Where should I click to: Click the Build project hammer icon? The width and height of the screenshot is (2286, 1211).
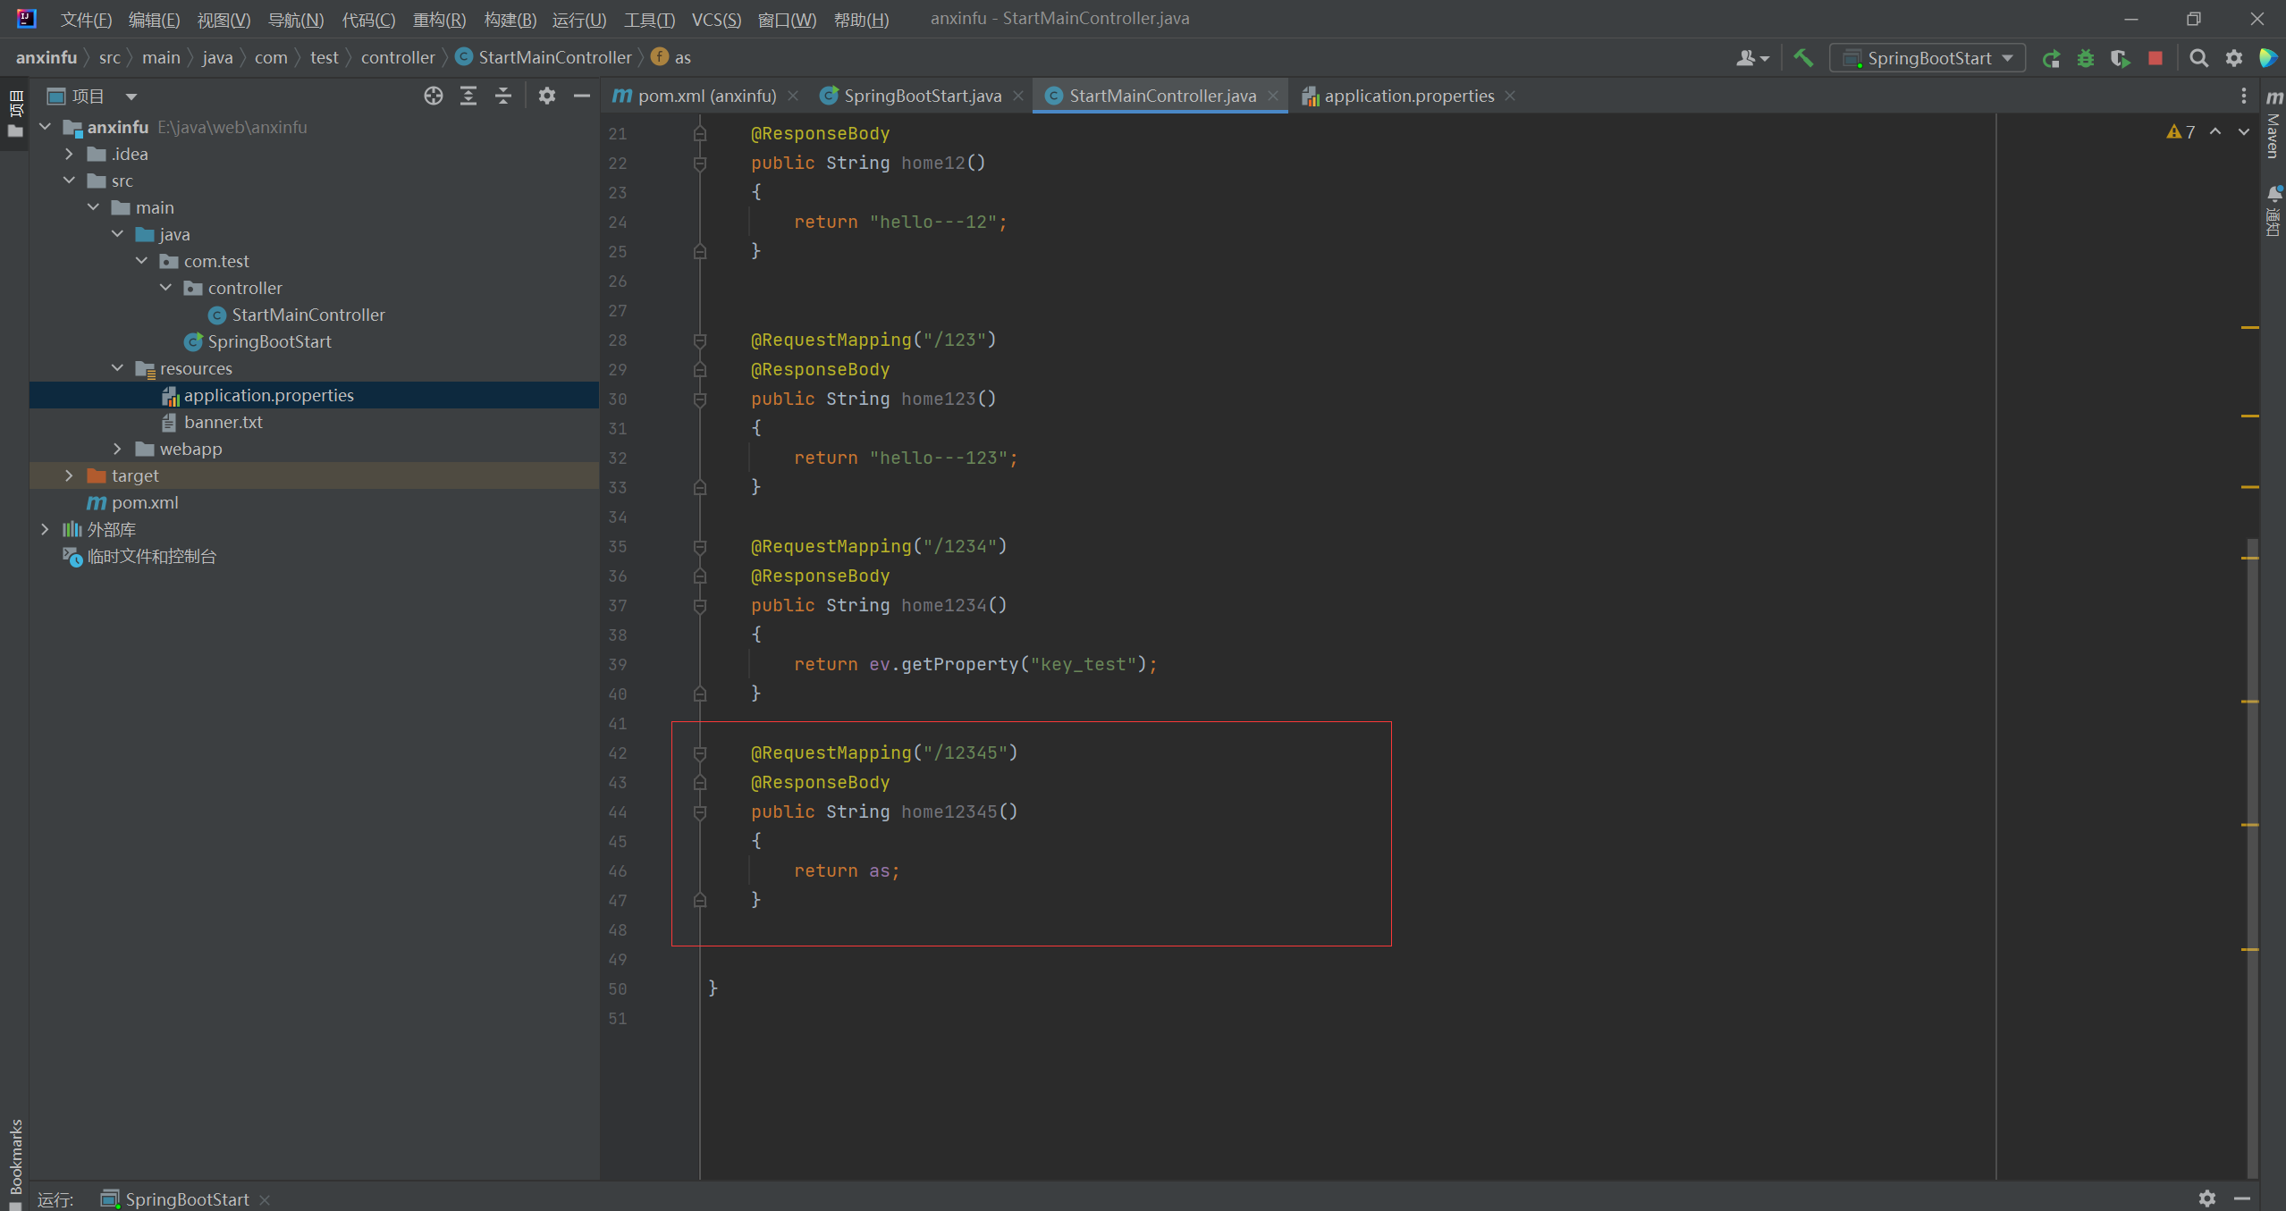(1803, 58)
